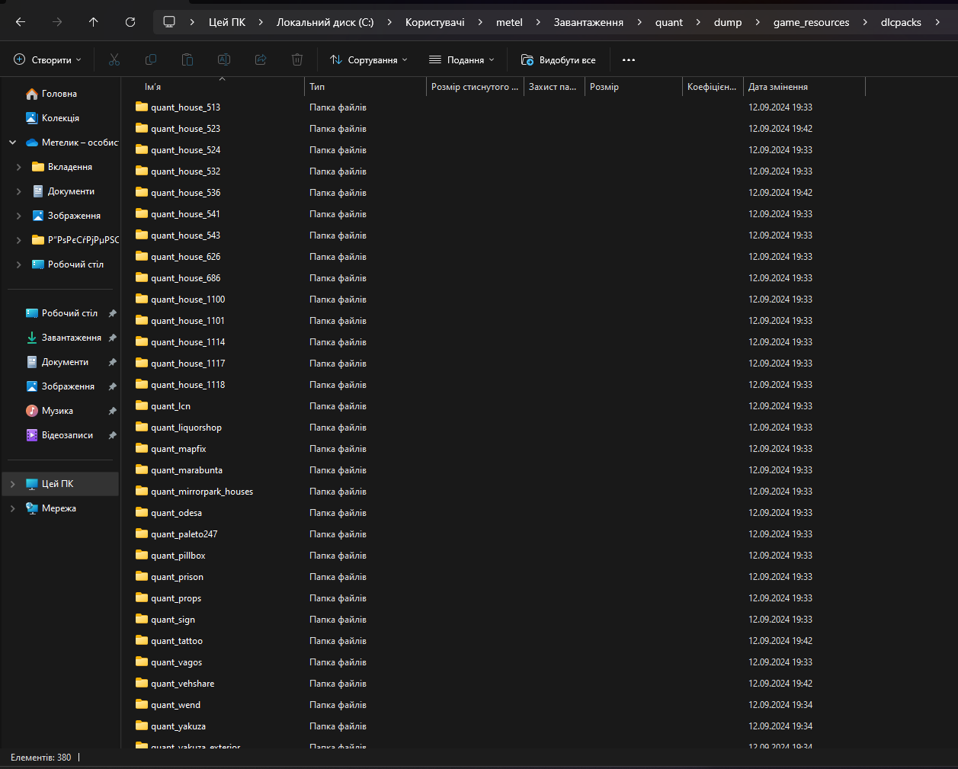The height and width of the screenshot is (769, 958).
Task: Click the Delete trash icon
Action: (297, 59)
